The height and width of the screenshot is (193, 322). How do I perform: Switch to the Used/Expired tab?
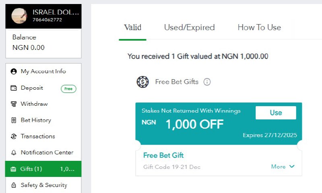189,28
